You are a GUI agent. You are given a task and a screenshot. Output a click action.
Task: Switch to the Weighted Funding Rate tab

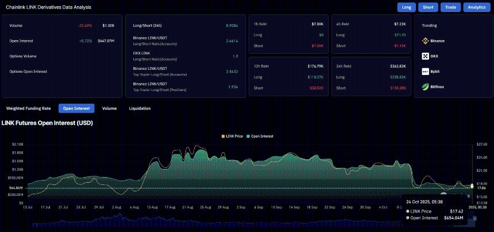[29, 108]
